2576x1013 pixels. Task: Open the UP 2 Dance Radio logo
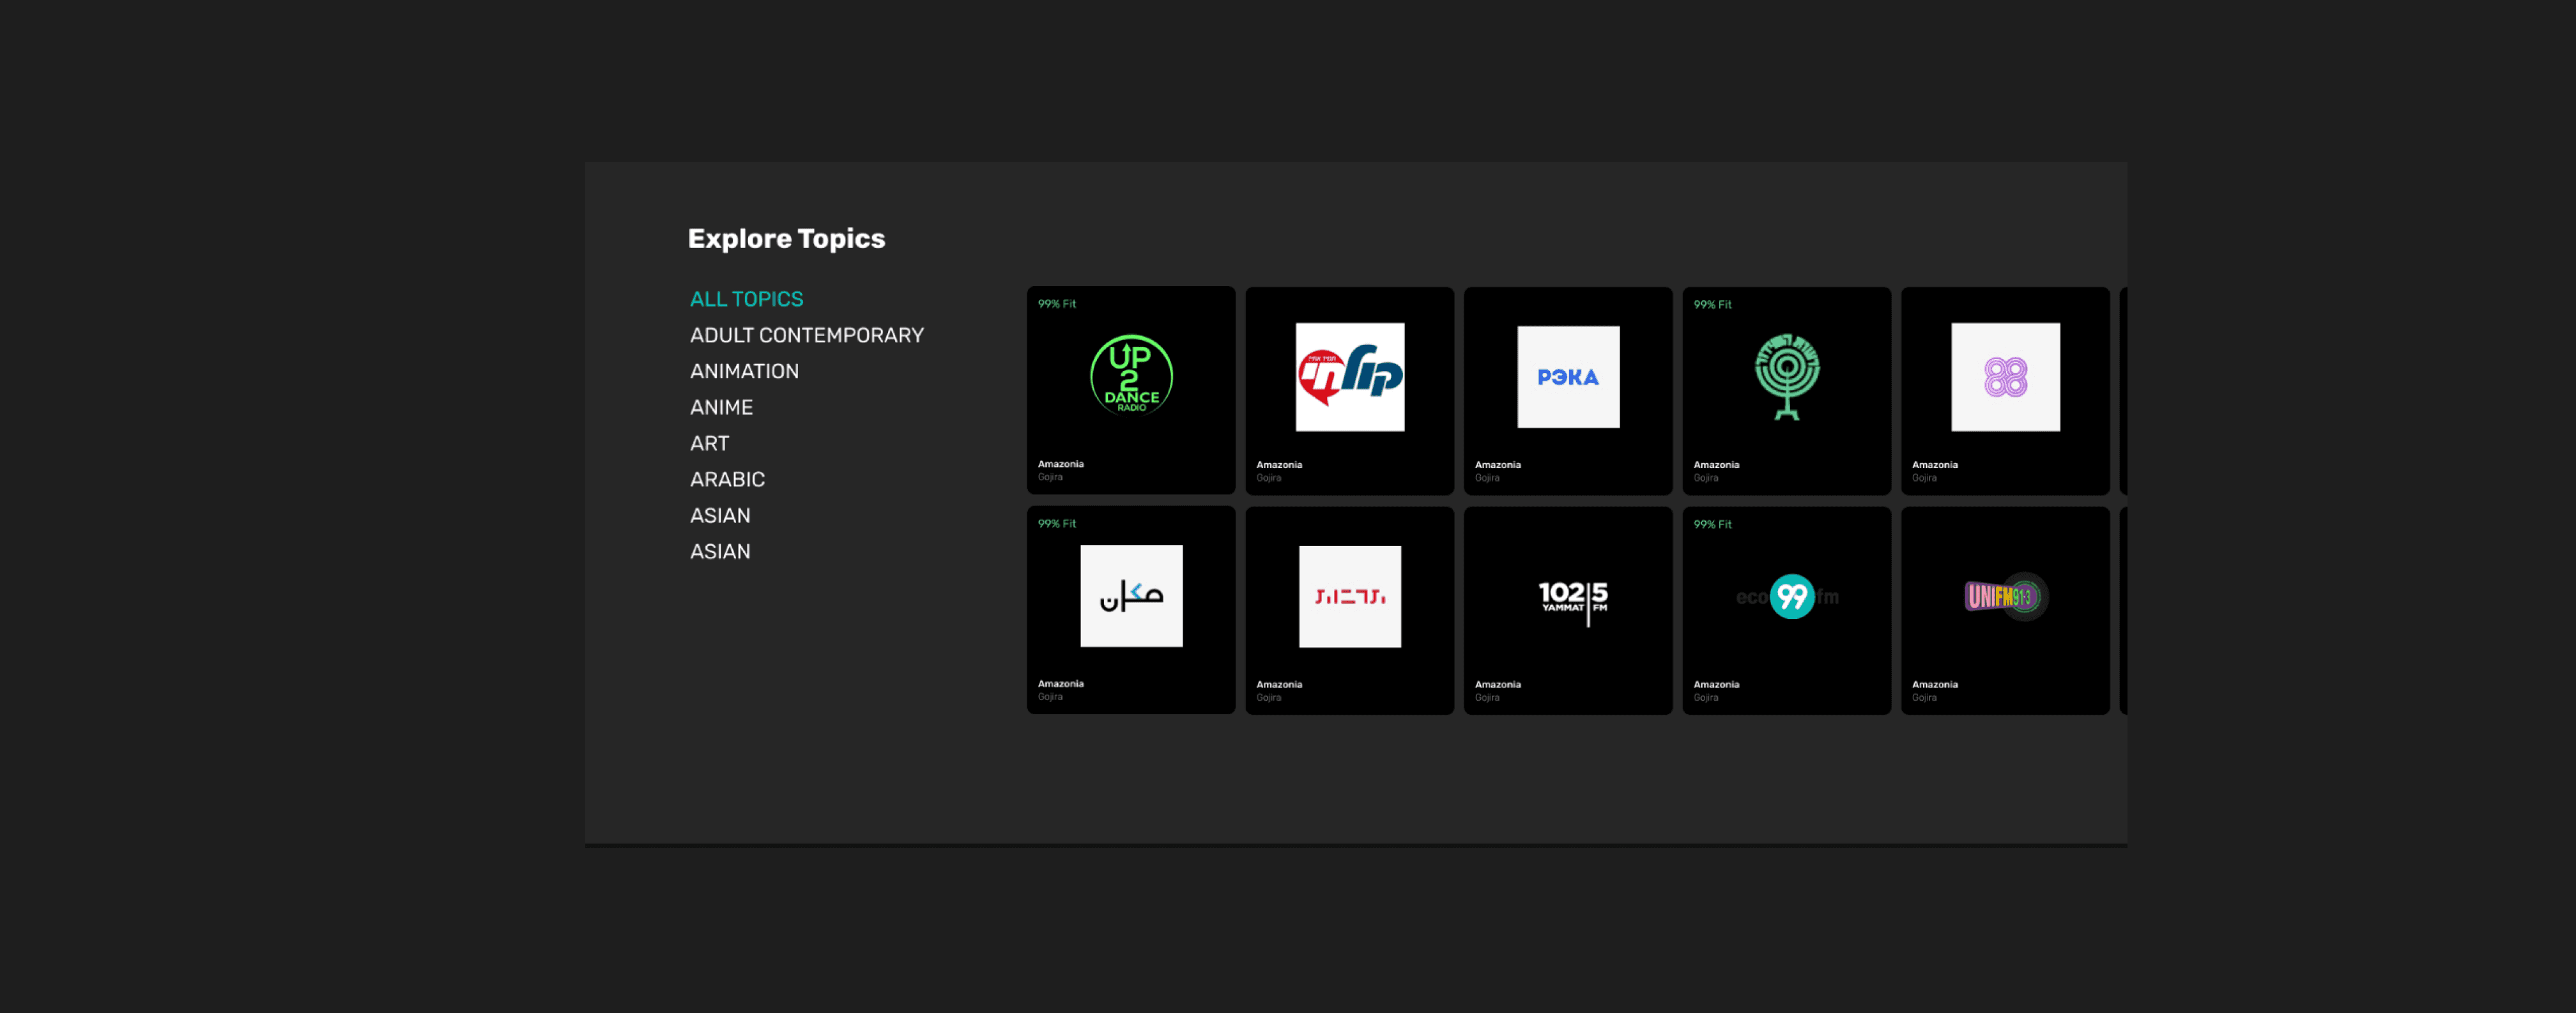pos(1131,375)
